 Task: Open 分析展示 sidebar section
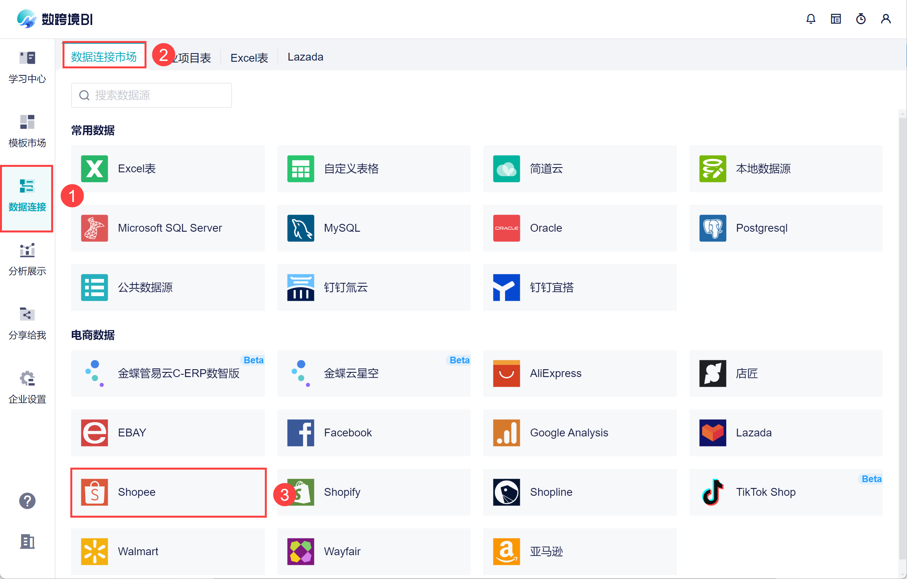pyautogui.click(x=27, y=259)
